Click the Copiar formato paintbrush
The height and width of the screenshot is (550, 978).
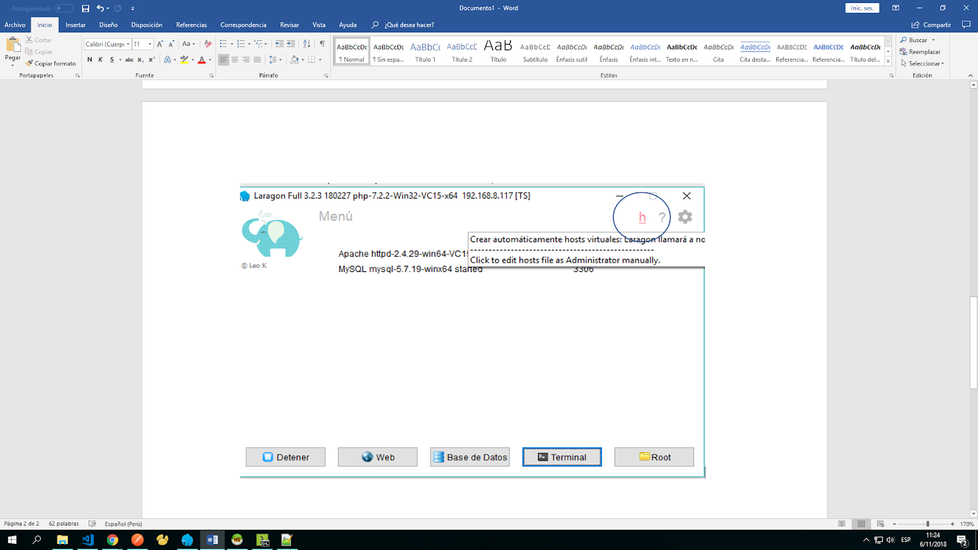point(51,64)
